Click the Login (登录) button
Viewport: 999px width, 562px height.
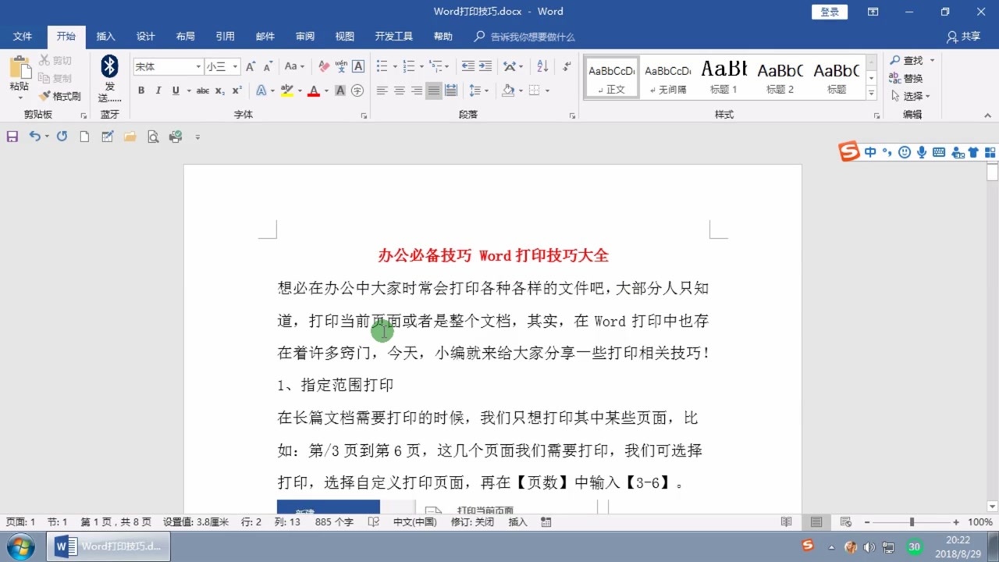(x=830, y=12)
